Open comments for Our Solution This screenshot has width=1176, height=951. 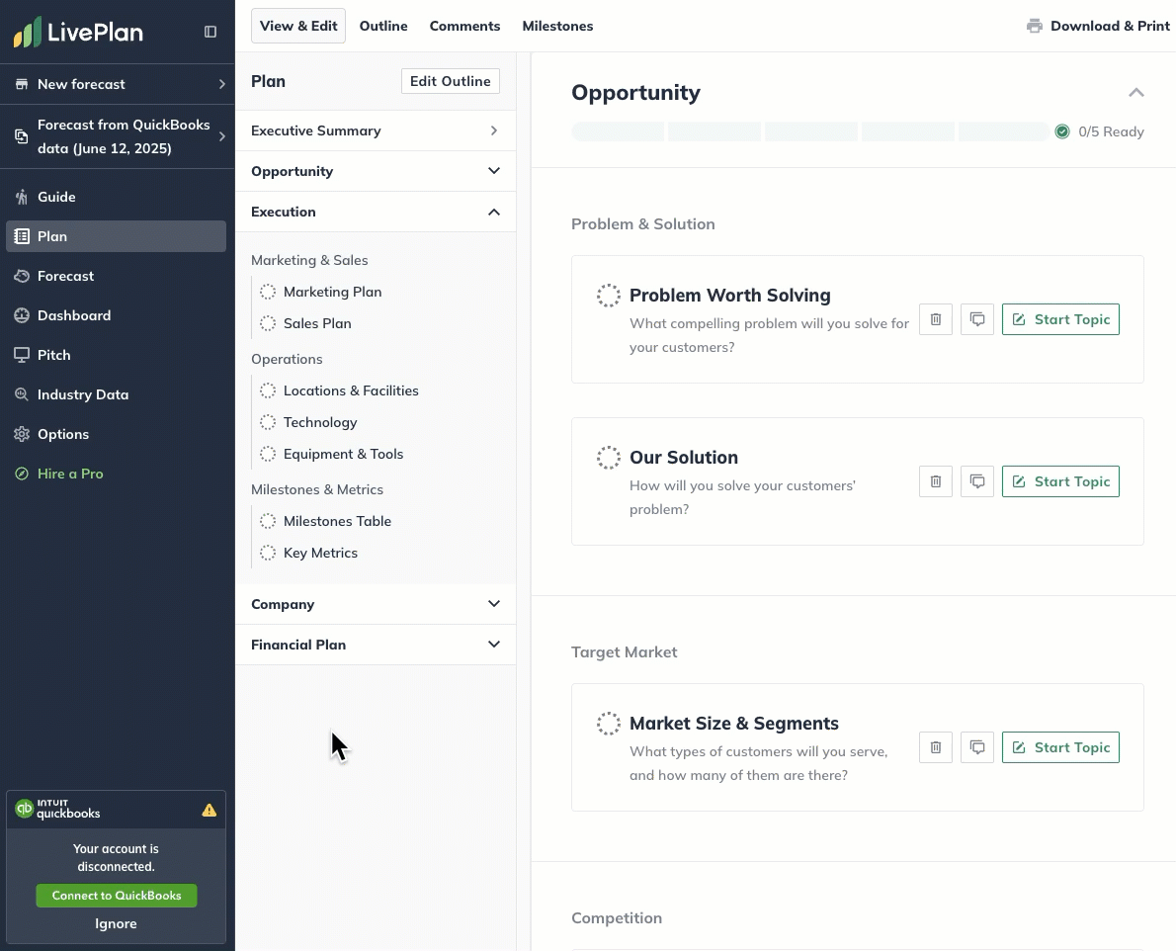(x=977, y=481)
